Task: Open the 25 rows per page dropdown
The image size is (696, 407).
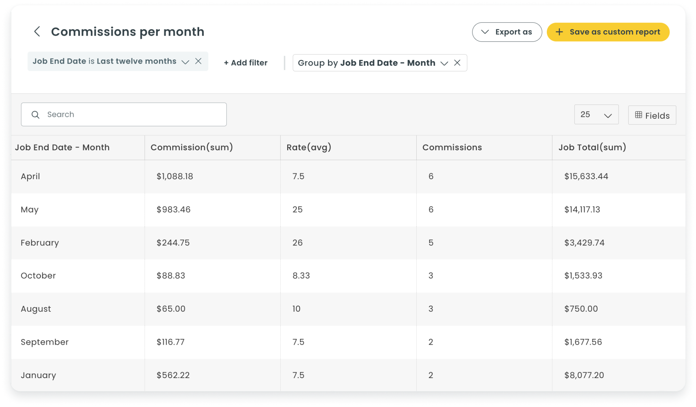Action: tap(596, 115)
